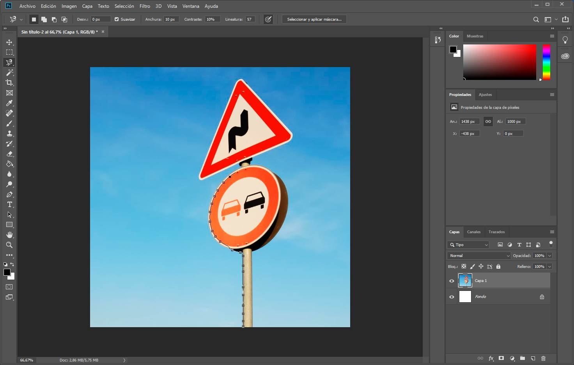Uncheck the Suavizar checkbox

pos(117,19)
